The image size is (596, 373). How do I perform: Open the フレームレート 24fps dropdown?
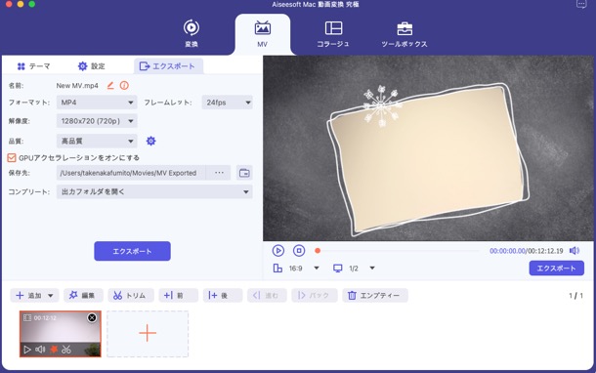(x=227, y=103)
